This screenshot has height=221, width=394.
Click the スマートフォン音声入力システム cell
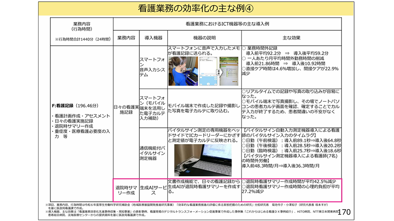point(152,65)
